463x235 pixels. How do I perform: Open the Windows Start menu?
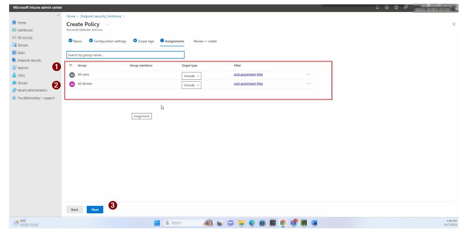tap(157, 223)
